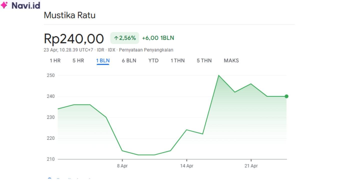Click the 2,56% percentage change badge
The width and height of the screenshot is (342, 192).
tap(125, 38)
